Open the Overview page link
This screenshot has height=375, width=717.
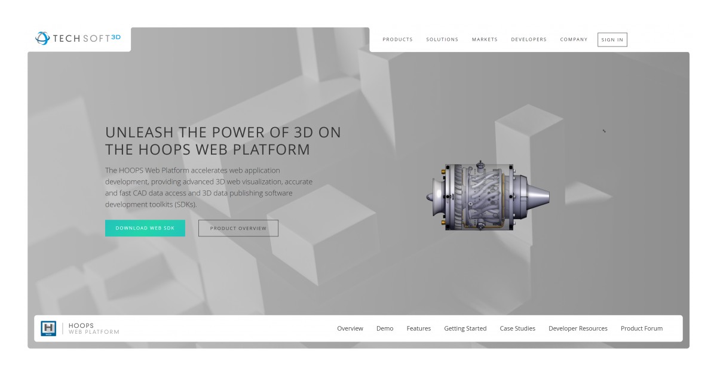point(350,328)
